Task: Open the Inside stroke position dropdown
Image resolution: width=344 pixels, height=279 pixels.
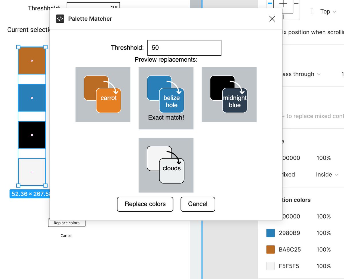Action: click(327, 175)
